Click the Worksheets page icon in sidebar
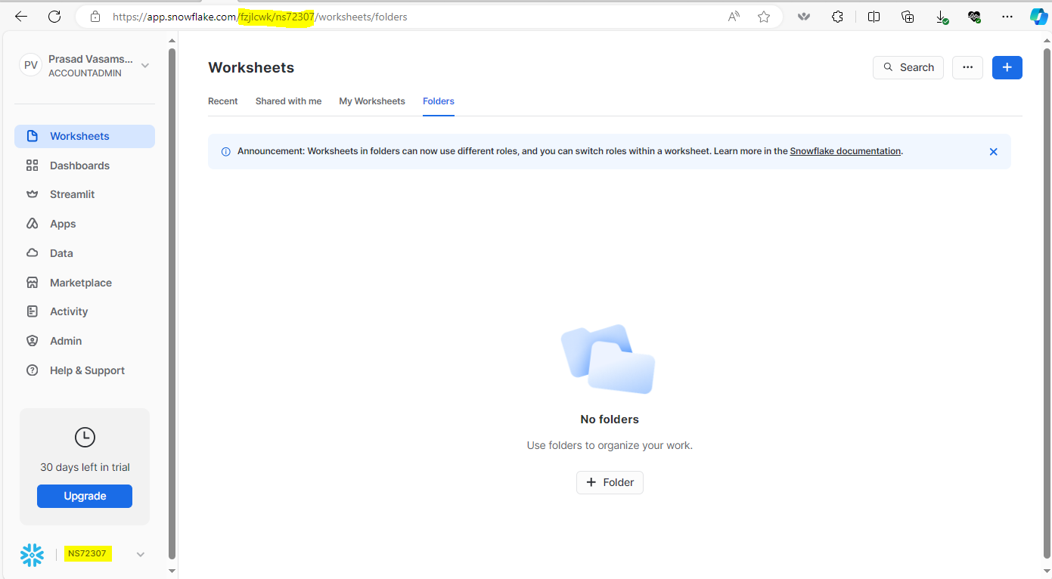The width and height of the screenshot is (1052, 579). (x=32, y=136)
